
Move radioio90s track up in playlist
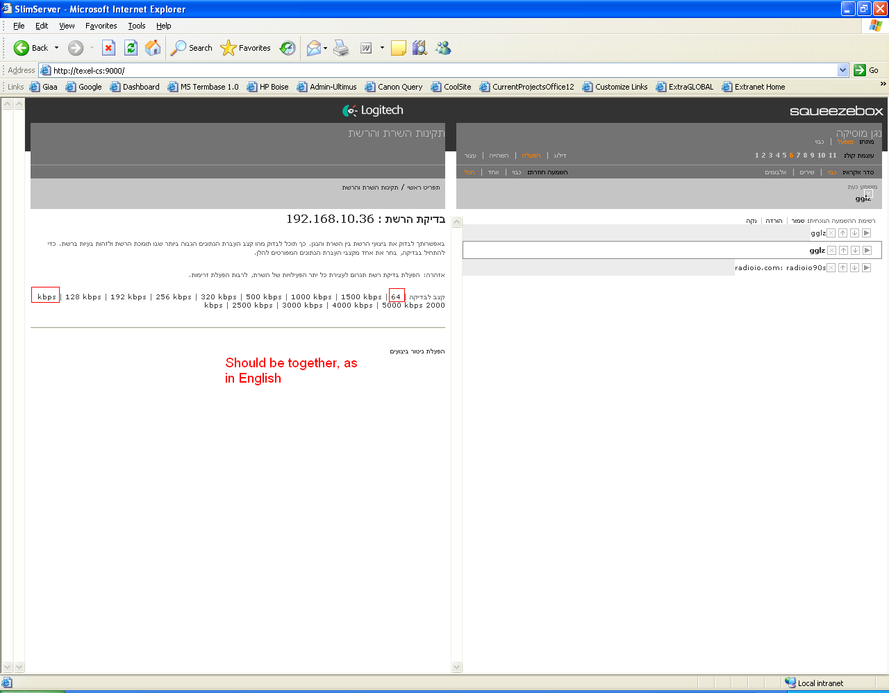tap(842, 268)
